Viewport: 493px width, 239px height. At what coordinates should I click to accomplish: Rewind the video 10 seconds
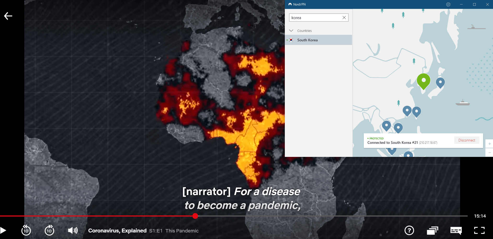26,230
